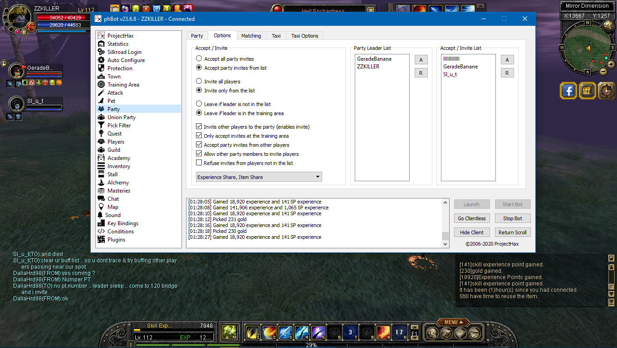Click the Return Scroll button

(512, 232)
